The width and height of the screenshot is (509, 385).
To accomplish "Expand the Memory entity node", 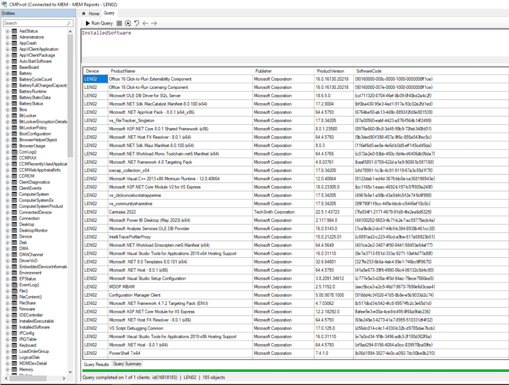I will [x=7, y=369].
